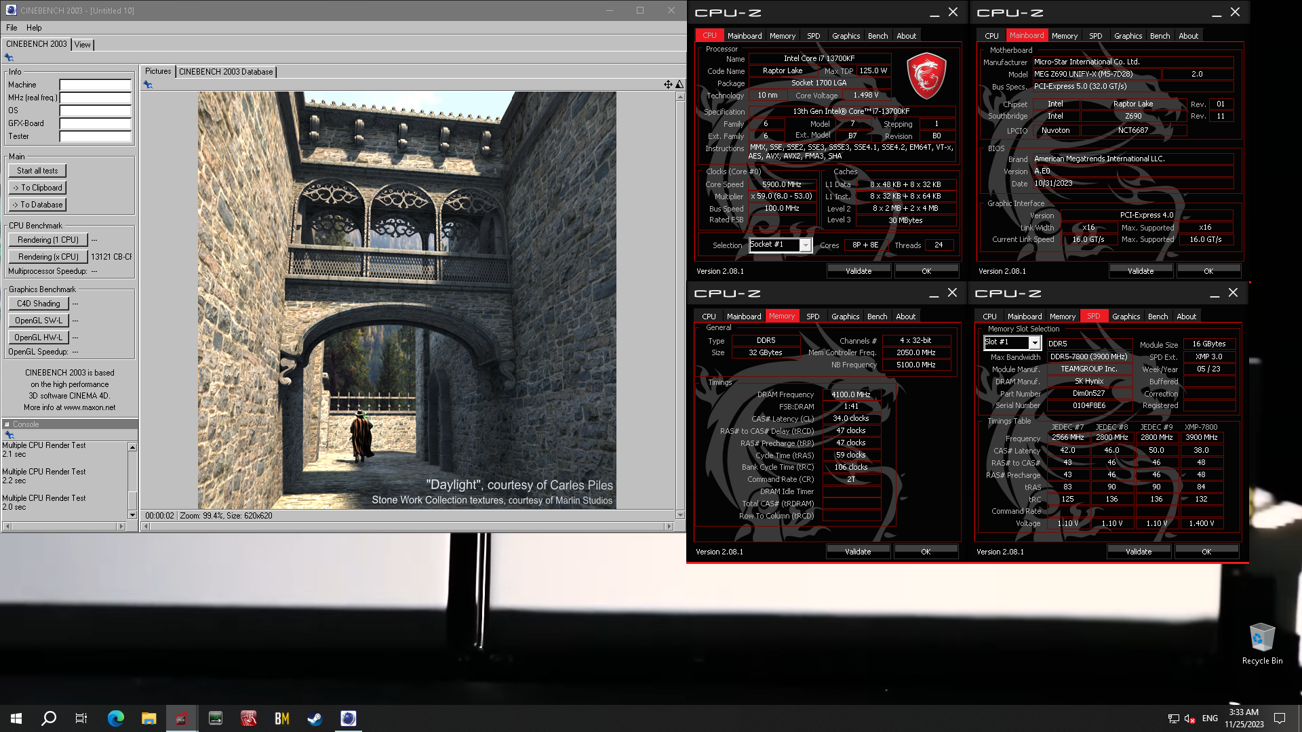1302x732 pixels.
Task: Open Bench tab in top-left CPU-Z window
Action: 877,36
